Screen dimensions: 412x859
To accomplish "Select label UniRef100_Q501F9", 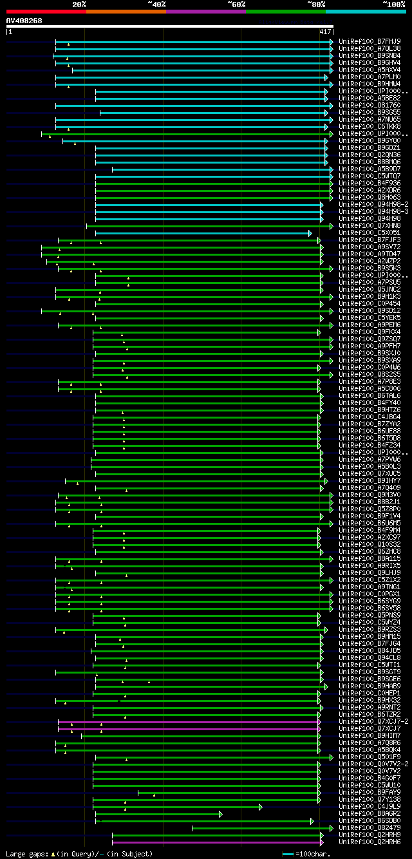I will (370, 757).
